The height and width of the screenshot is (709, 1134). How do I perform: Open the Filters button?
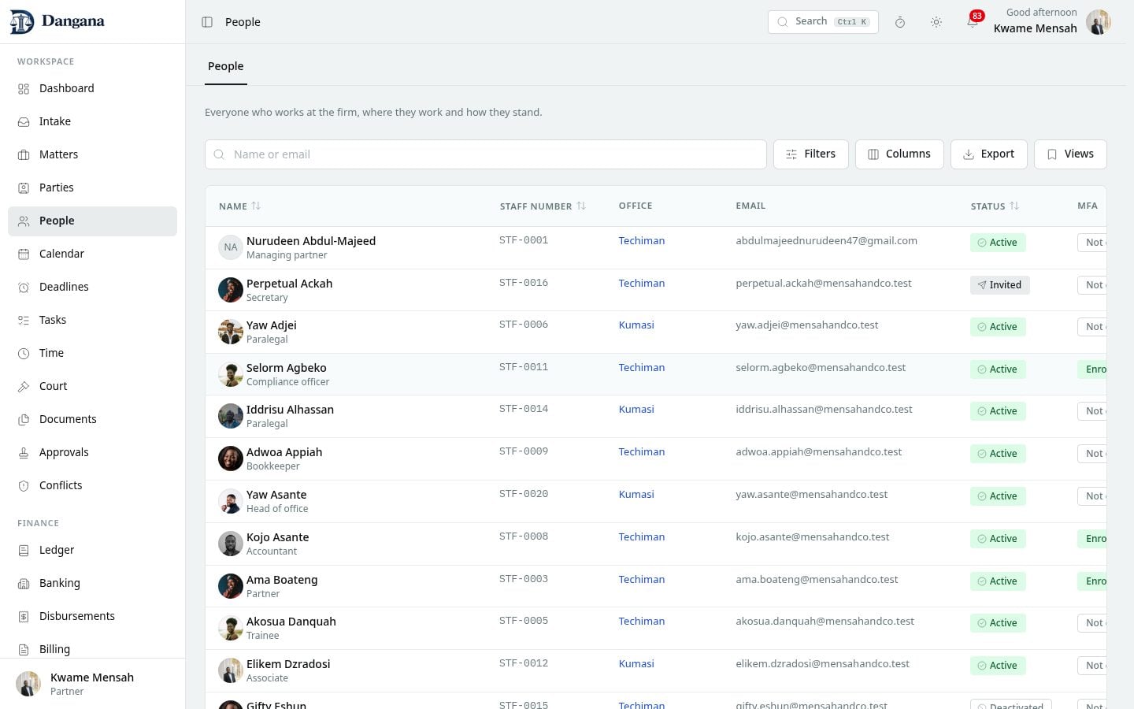(810, 154)
